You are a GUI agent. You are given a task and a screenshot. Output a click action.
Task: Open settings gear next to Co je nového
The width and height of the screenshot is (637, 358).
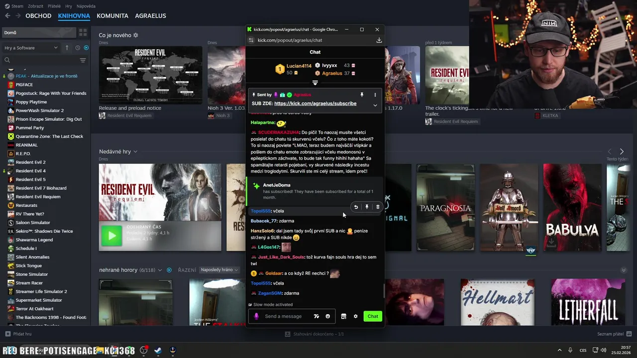(135, 35)
